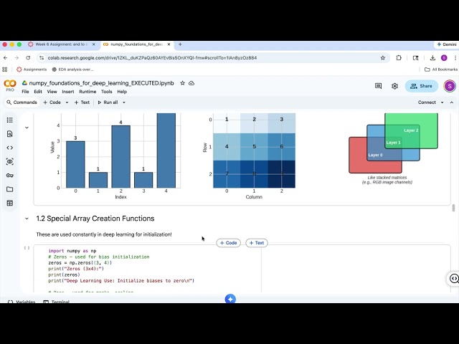
Task: Click the Colab logo
Action: coord(10,85)
